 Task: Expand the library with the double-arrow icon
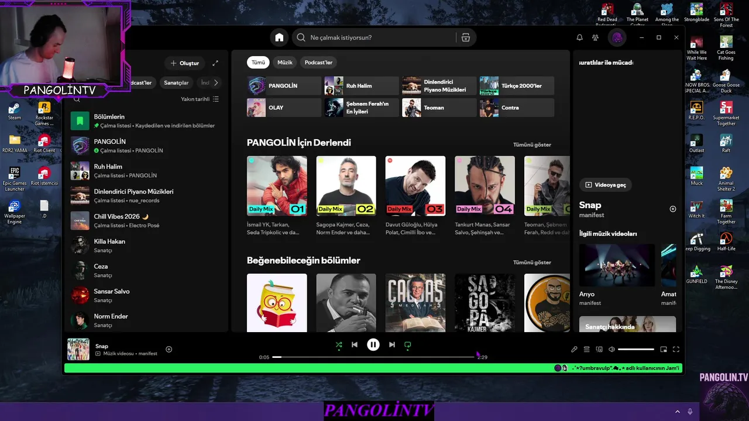tap(215, 63)
